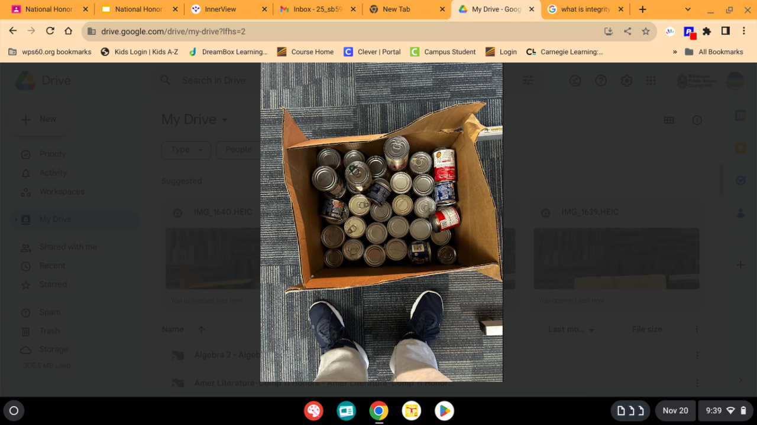Screen dimensions: 757x425
Task: Open Google Contacts in the side panel
Action: (740, 212)
